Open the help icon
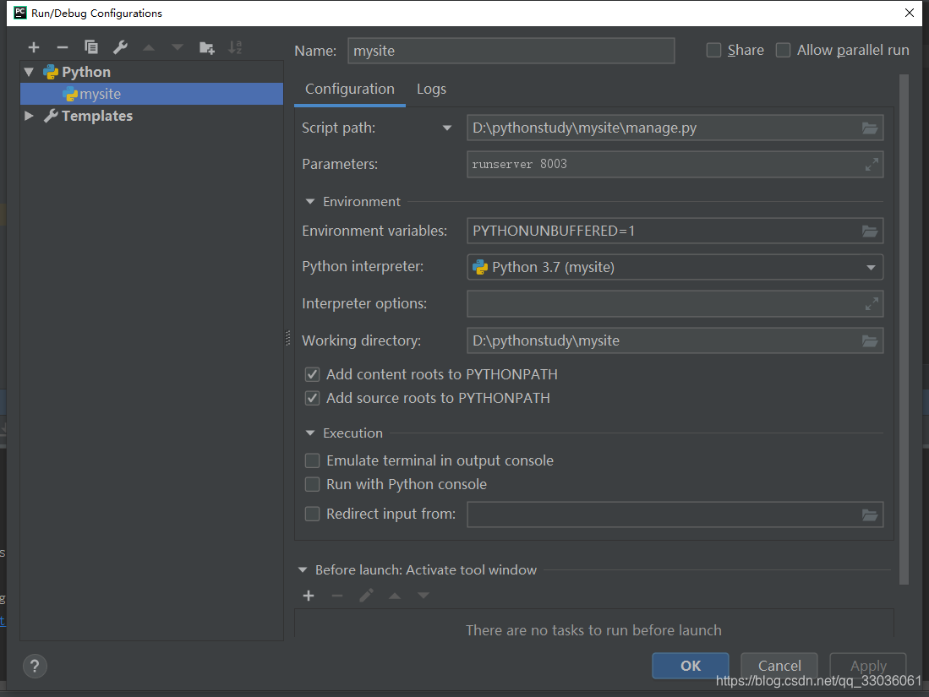929x697 pixels. 35,667
